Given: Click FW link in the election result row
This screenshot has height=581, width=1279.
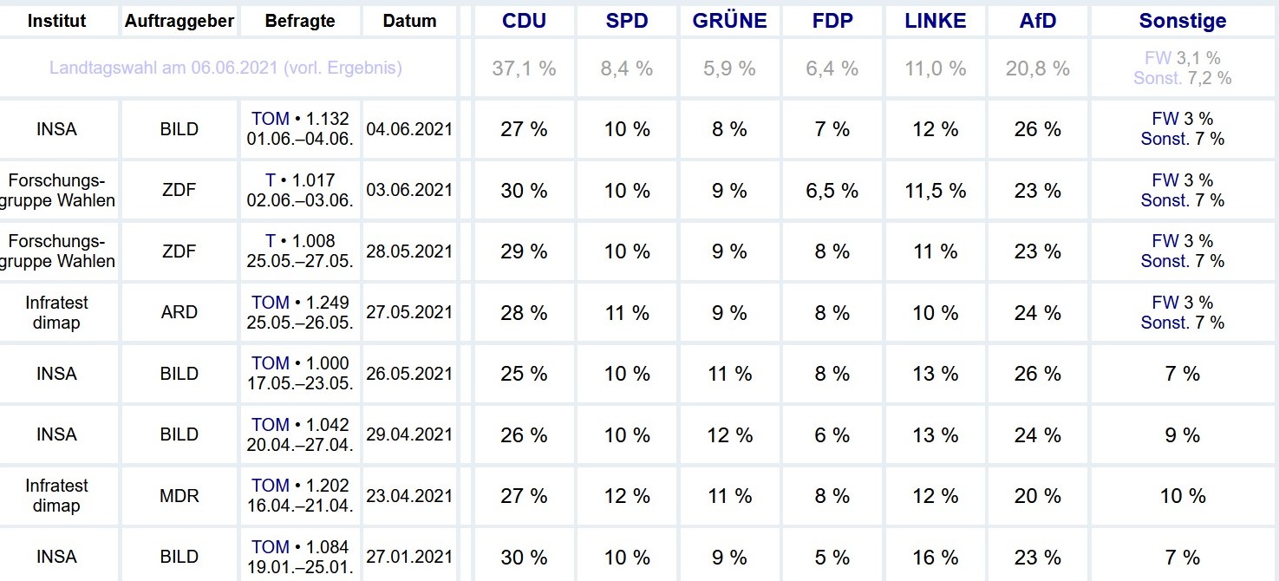Looking at the screenshot, I should (1158, 58).
